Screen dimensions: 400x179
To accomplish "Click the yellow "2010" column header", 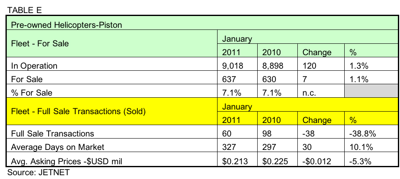I will 271,120.
